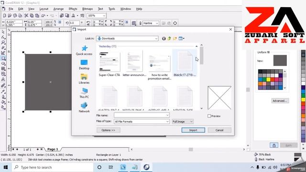Image resolution: width=306 pixels, height=172 pixels.
Task: Click the lock button beside Apply
Action: click(x=274, y=145)
